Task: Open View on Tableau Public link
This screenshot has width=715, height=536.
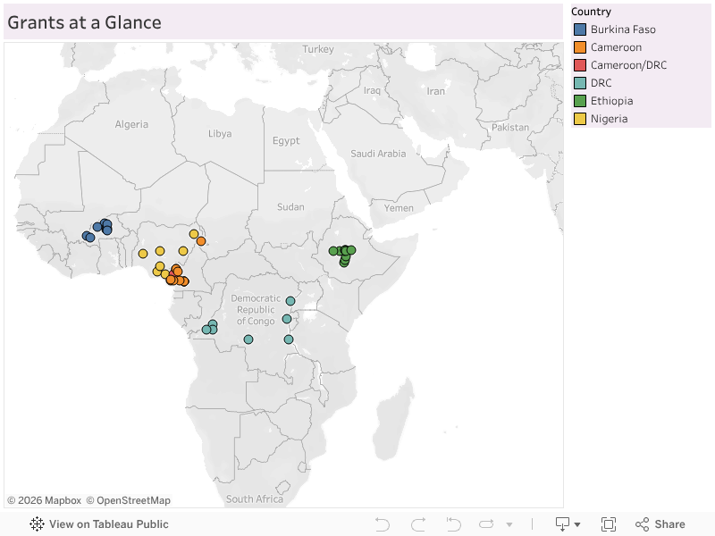Action: click(108, 524)
